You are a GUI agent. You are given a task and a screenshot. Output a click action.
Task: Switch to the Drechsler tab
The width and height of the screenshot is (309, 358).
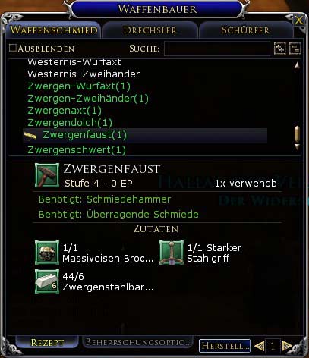[x=150, y=30]
